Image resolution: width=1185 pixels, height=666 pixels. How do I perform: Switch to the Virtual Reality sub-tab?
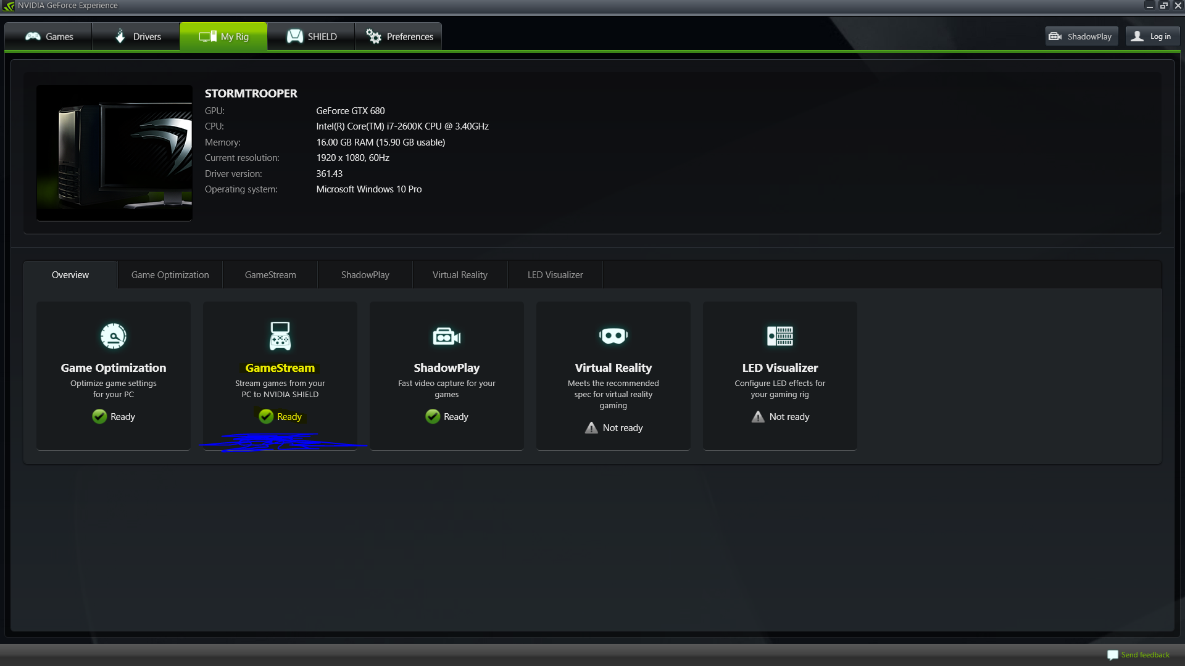click(460, 275)
